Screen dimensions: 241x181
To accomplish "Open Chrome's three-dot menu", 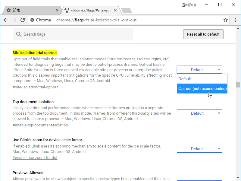I will point(235,20).
